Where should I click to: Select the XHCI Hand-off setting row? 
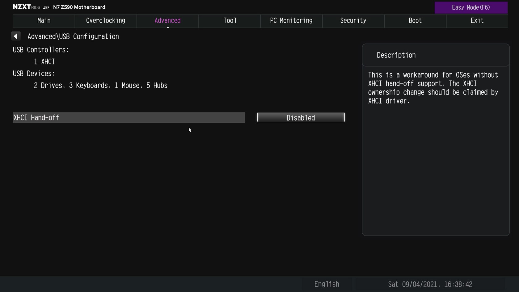[x=129, y=118]
